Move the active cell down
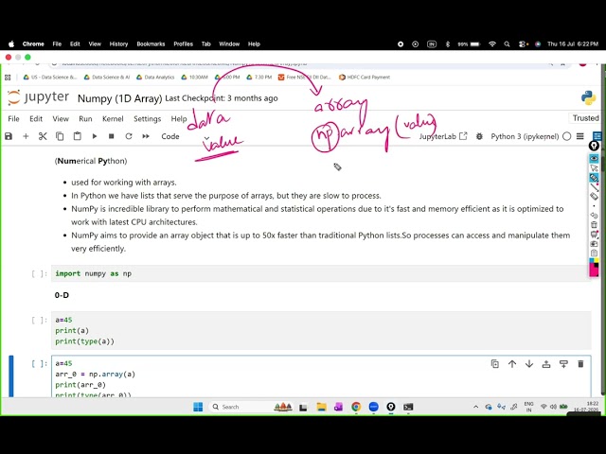Viewport: 606px width, 454px height. coord(529,363)
